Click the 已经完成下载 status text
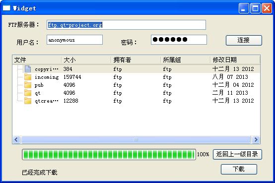 [x=39, y=173]
